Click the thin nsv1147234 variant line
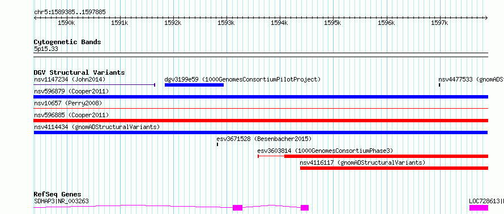The width and height of the screenshot is (504, 214). [x=95, y=85]
